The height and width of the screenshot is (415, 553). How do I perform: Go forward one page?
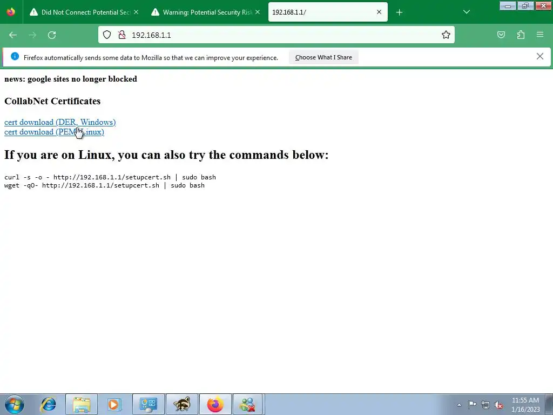point(32,35)
